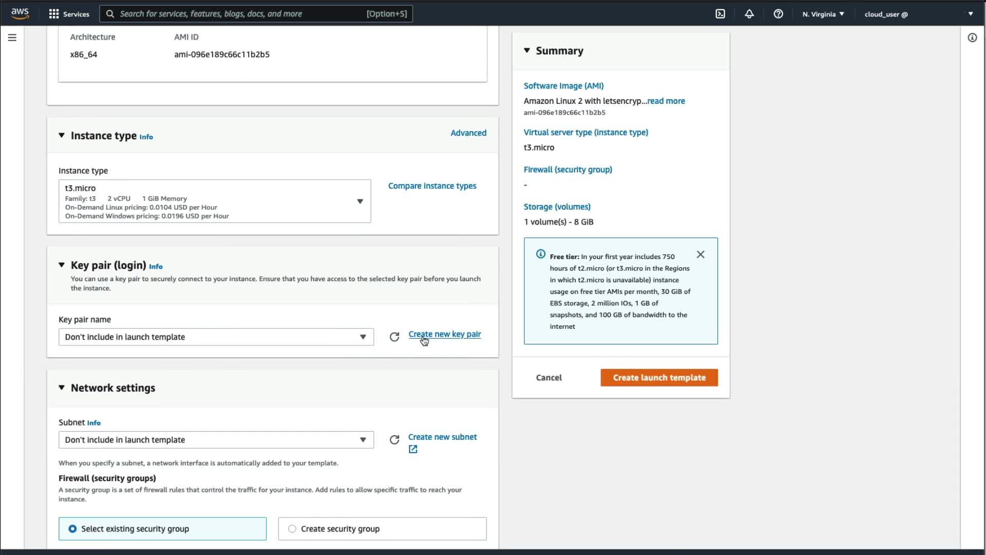Select existing security group option
Screen dimensions: 986x555
click(73, 529)
